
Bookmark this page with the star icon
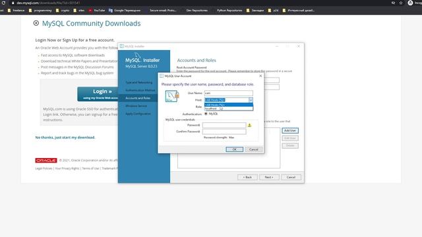click(401, 3)
